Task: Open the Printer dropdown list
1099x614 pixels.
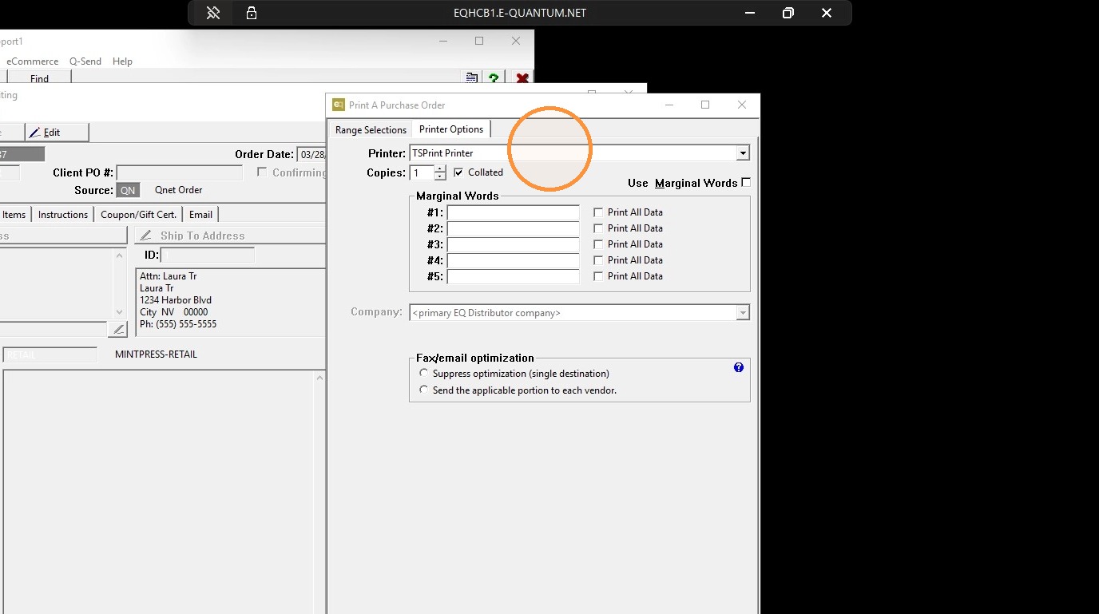Action: pyautogui.click(x=743, y=153)
